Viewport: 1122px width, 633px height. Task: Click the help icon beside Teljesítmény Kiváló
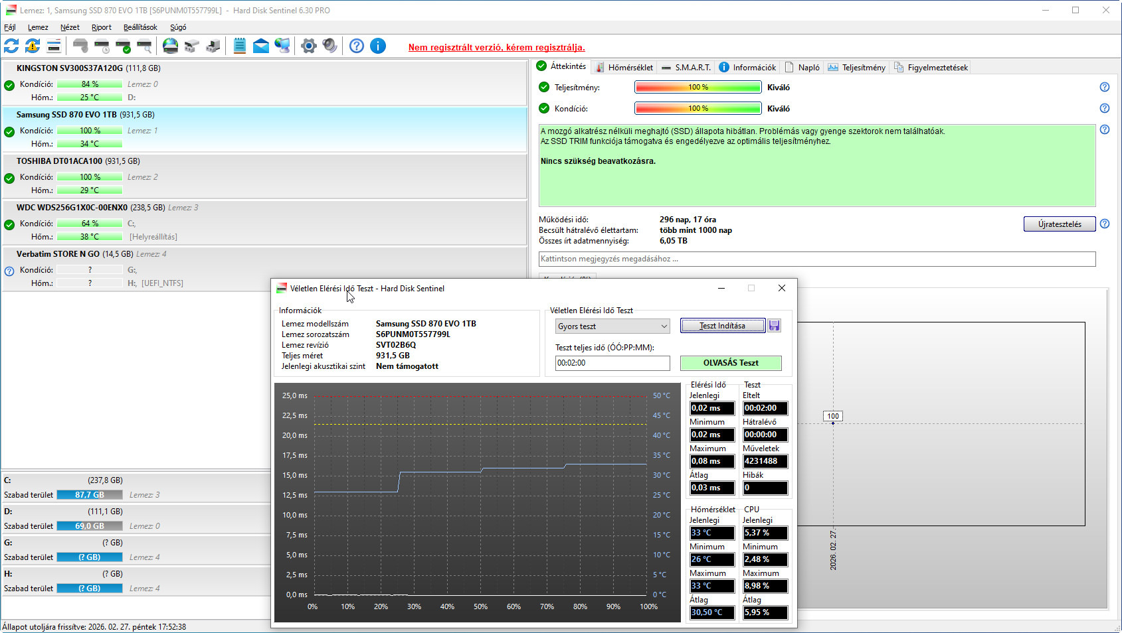[x=1105, y=87]
